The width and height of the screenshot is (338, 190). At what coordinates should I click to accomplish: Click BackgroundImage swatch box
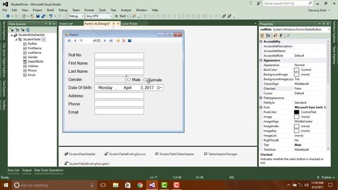point(297,74)
